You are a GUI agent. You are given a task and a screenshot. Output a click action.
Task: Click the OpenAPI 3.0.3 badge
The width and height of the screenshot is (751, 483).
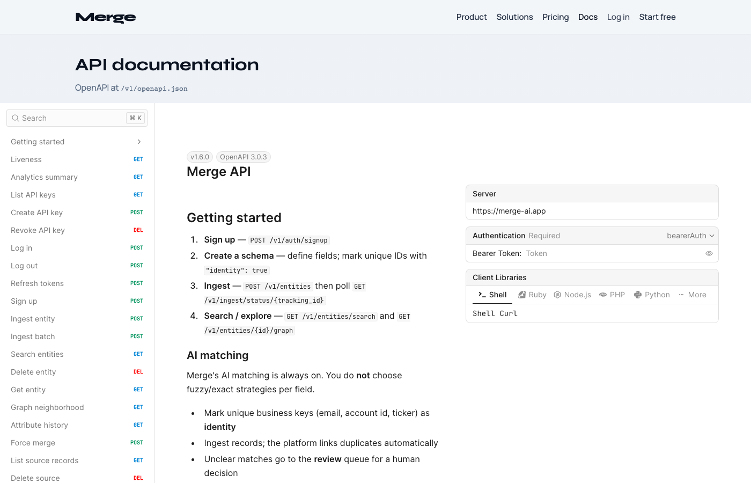coord(244,157)
